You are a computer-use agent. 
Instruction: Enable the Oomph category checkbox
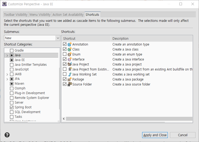[x=12, y=88]
